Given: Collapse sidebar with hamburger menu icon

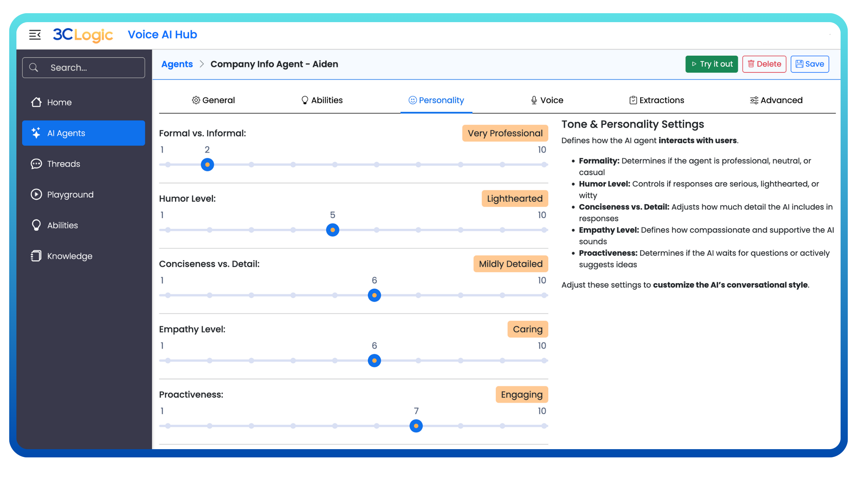Looking at the screenshot, I should pyautogui.click(x=35, y=35).
